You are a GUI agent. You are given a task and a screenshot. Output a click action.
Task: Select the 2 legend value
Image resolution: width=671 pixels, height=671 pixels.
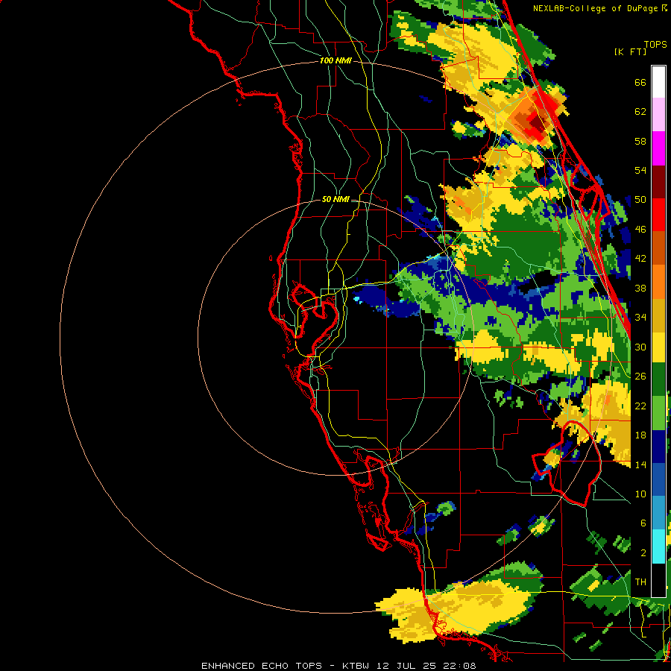tap(643, 553)
